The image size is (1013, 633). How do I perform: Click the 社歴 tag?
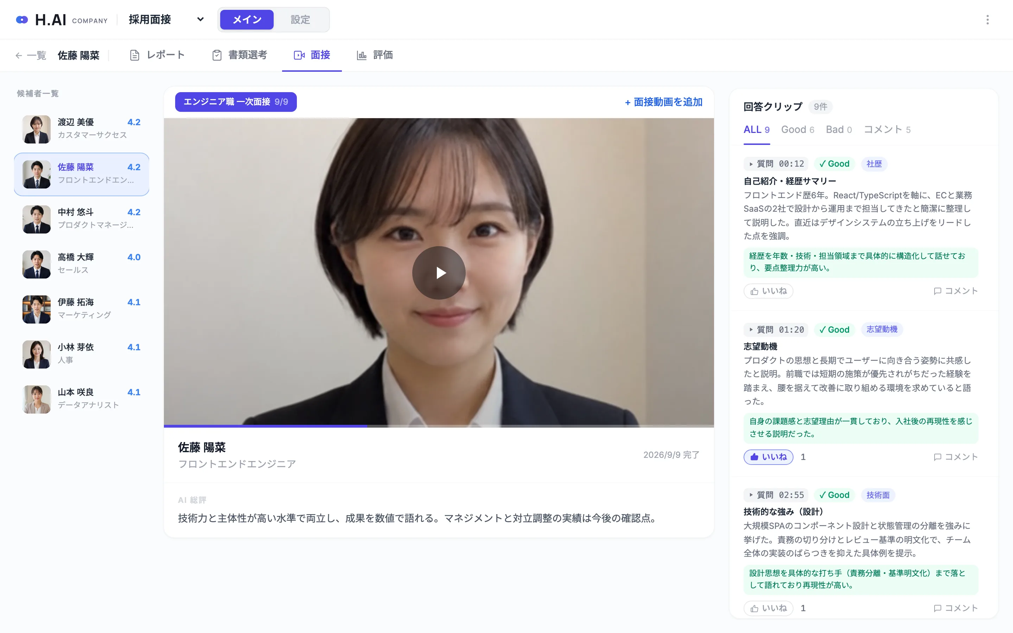click(x=874, y=164)
